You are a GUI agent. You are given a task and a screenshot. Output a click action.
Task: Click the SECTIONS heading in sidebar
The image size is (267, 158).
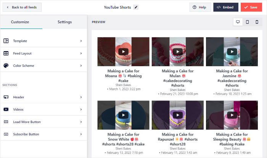(x=10, y=85)
